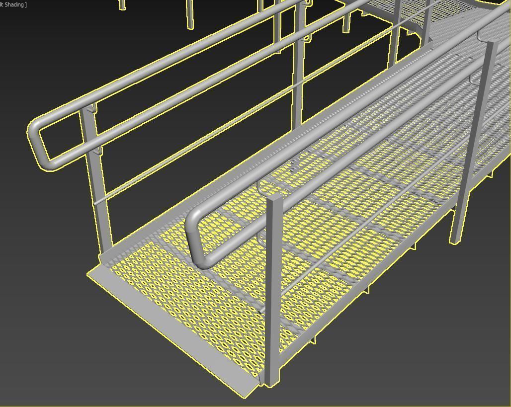The image size is (511, 407).
Task: Open the viewport Shading label menu
Action: point(13,4)
